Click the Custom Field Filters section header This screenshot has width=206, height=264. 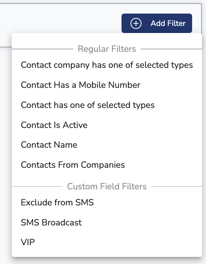coord(107,186)
